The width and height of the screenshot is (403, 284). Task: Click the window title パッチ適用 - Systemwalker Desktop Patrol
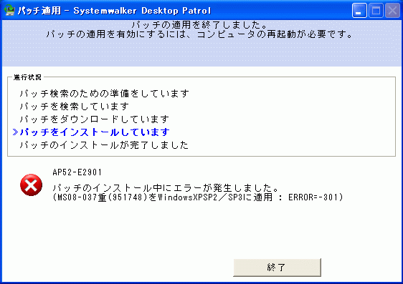[x=114, y=11]
